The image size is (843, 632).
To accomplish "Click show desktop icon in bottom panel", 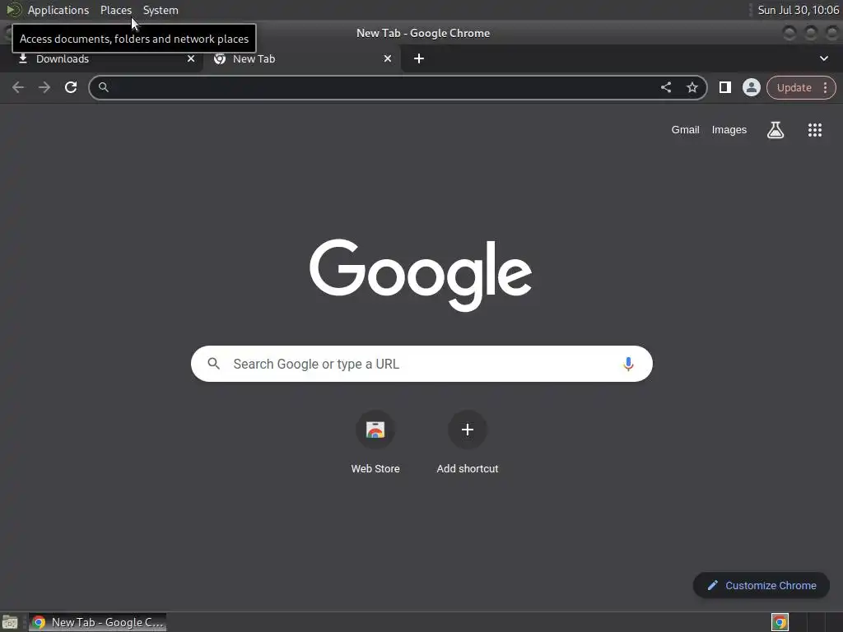I will (x=10, y=622).
